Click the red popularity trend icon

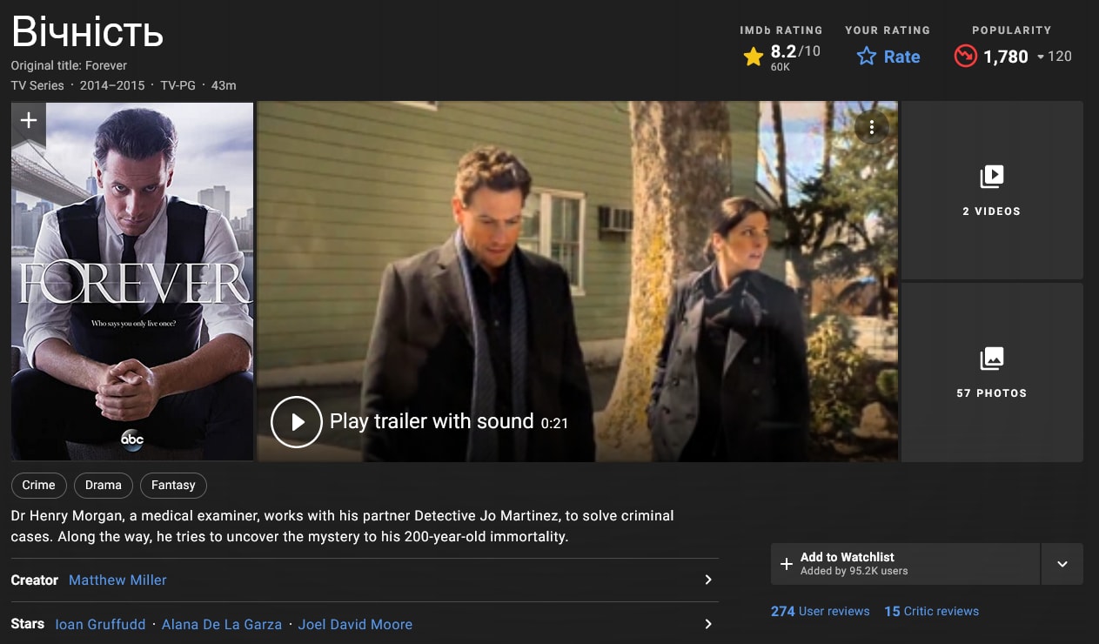point(965,57)
